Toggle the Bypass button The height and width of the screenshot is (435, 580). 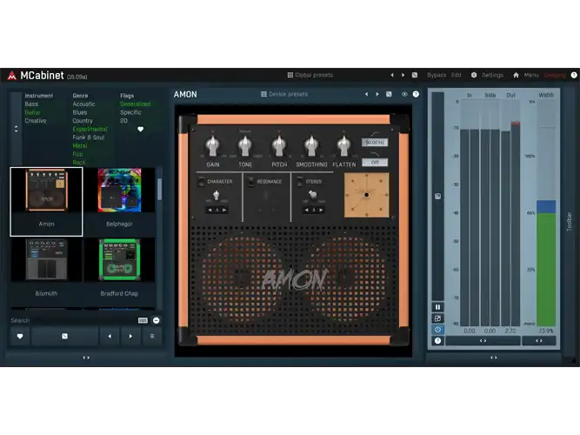437,75
